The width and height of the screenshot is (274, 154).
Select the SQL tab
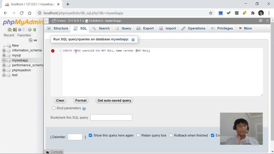(x=80, y=28)
